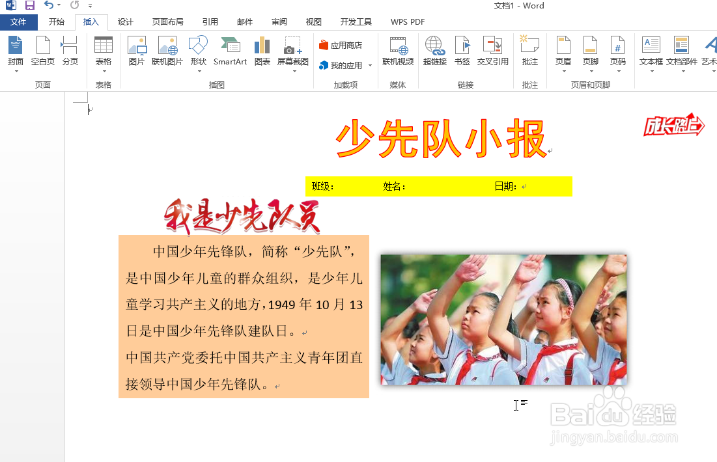The height and width of the screenshot is (462, 717).
Task: Click the Online Video (联机视频) icon
Action: point(398,46)
